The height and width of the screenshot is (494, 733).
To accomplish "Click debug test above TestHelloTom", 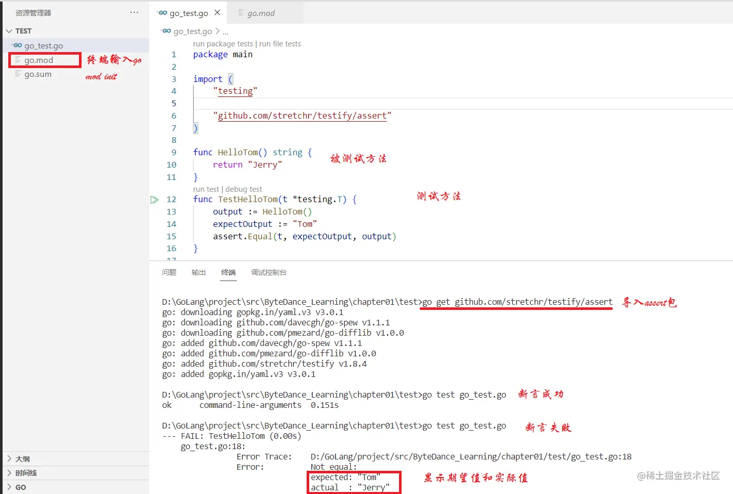I will click(244, 189).
